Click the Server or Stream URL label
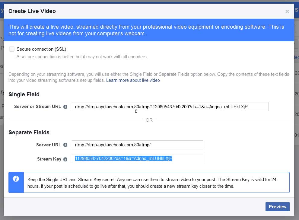The width and height of the screenshot is (299, 220). click(38, 107)
